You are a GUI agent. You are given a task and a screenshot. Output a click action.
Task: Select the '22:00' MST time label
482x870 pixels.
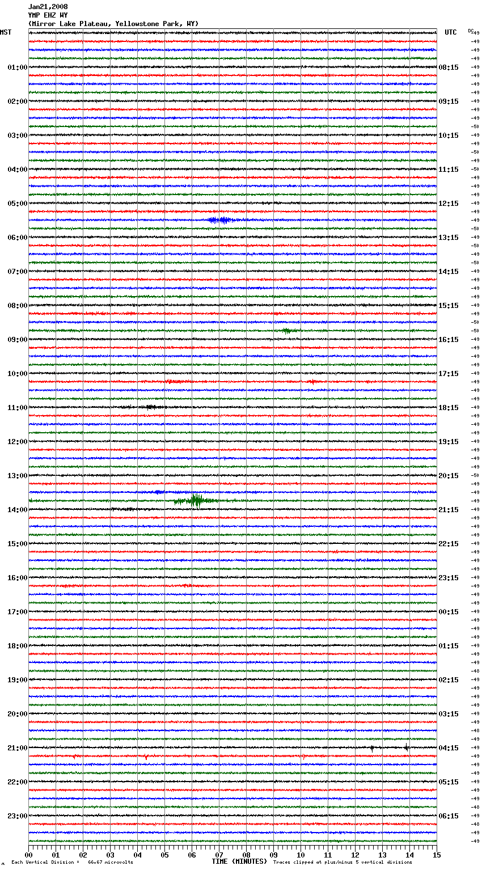click(x=18, y=782)
